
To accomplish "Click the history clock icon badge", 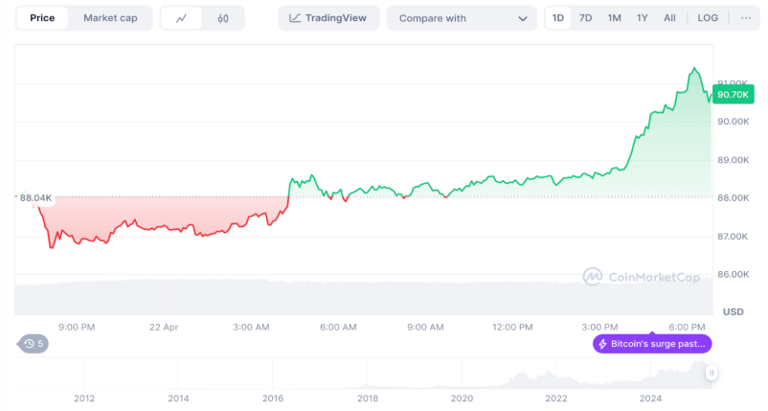I will click(34, 343).
